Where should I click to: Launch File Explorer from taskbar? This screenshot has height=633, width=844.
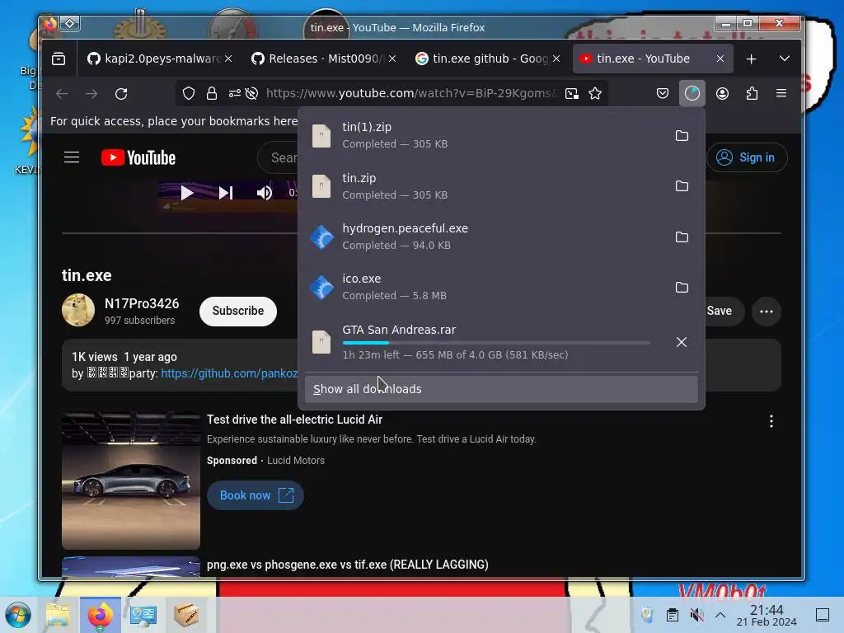[x=58, y=615]
